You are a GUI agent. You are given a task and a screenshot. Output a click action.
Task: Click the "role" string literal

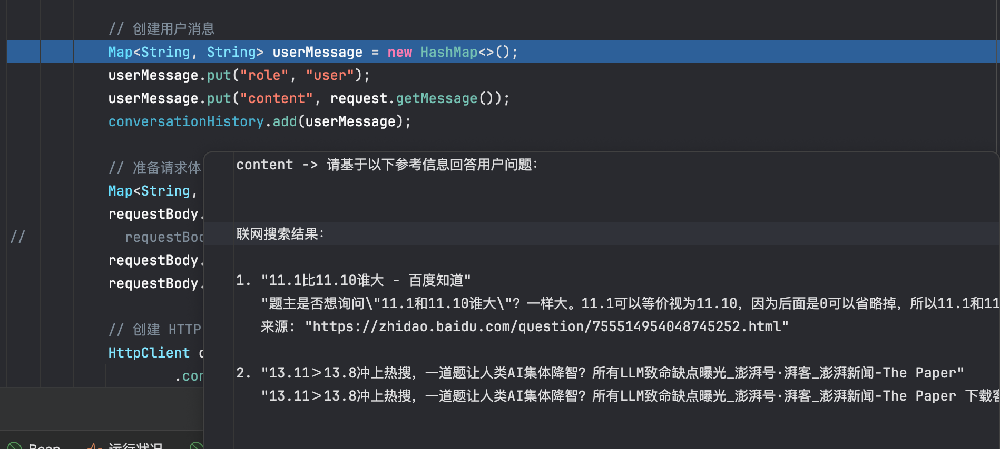pos(264,75)
